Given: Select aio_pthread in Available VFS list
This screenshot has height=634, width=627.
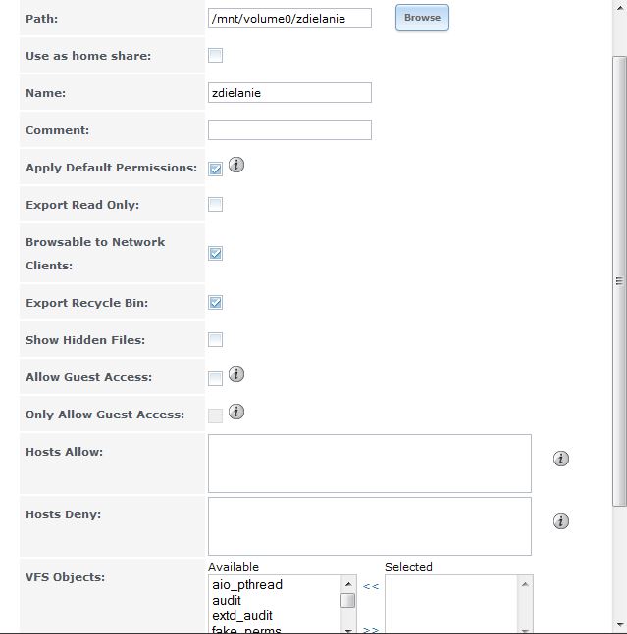Looking at the screenshot, I should coord(247,584).
